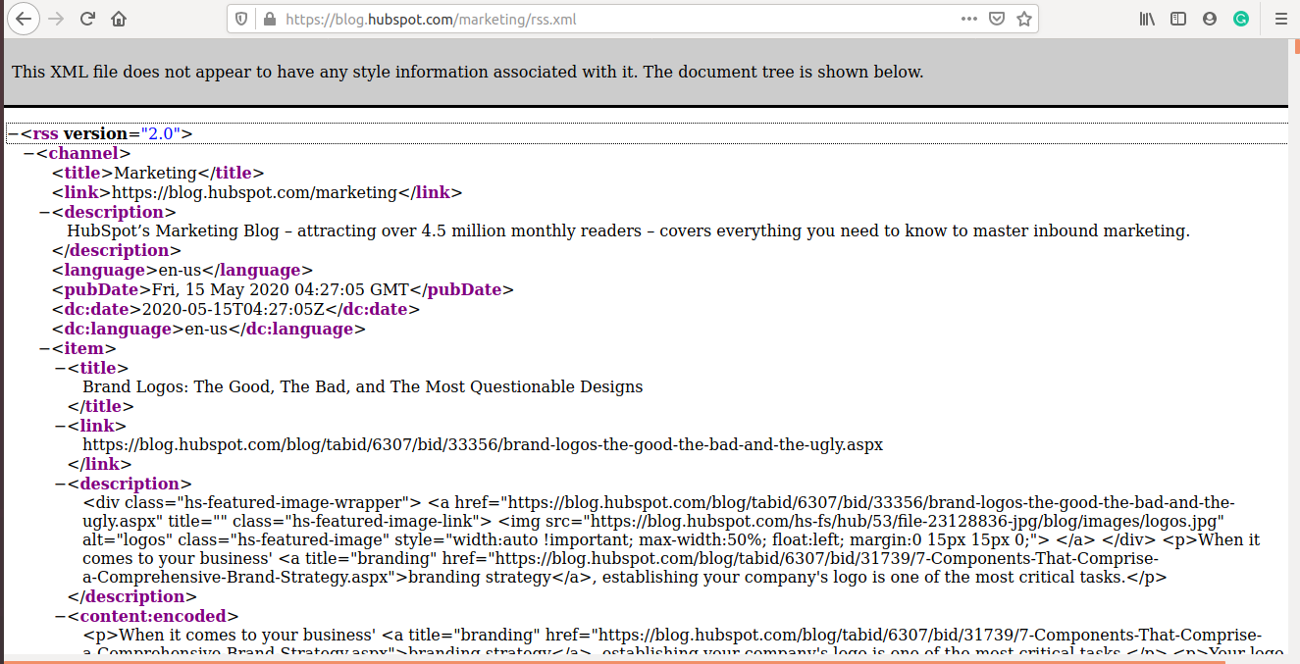This screenshot has height=664, width=1300.
Task: Reload the current page
Action: point(87,19)
